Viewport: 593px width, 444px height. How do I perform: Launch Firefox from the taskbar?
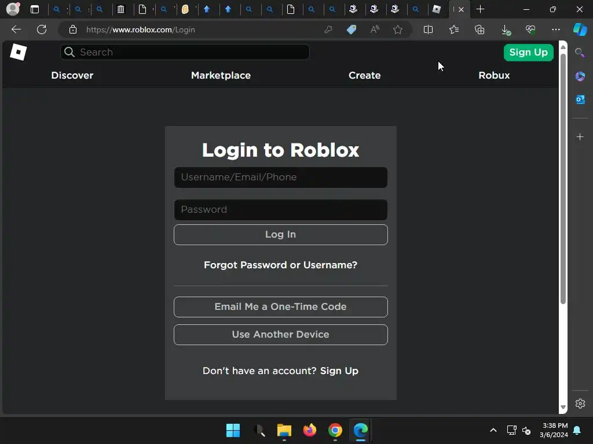click(x=310, y=430)
